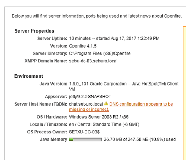This screenshot has height=160, width=186.
Task: Click the green Java Memory usage bar
Action: (x=85, y=139)
